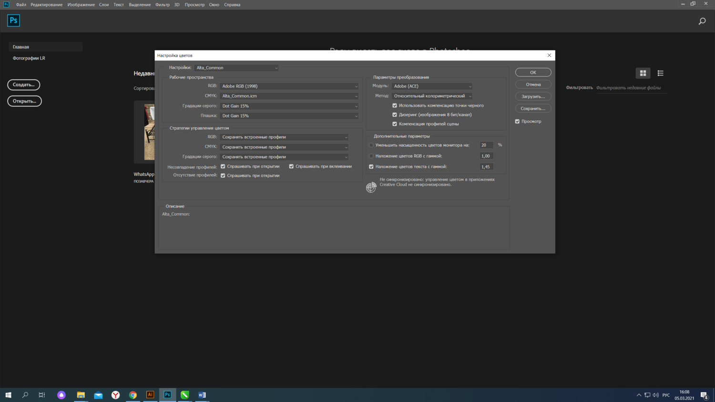
Task: Open the Редактирование menu
Action: (x=46, y=5)
